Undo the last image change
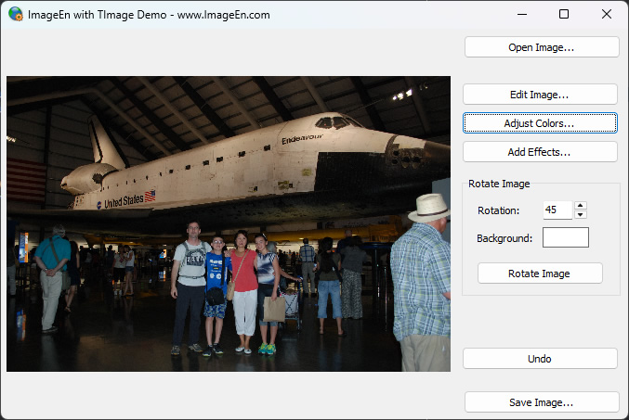This screenshot has width=629, height=420. coord(540,358)
